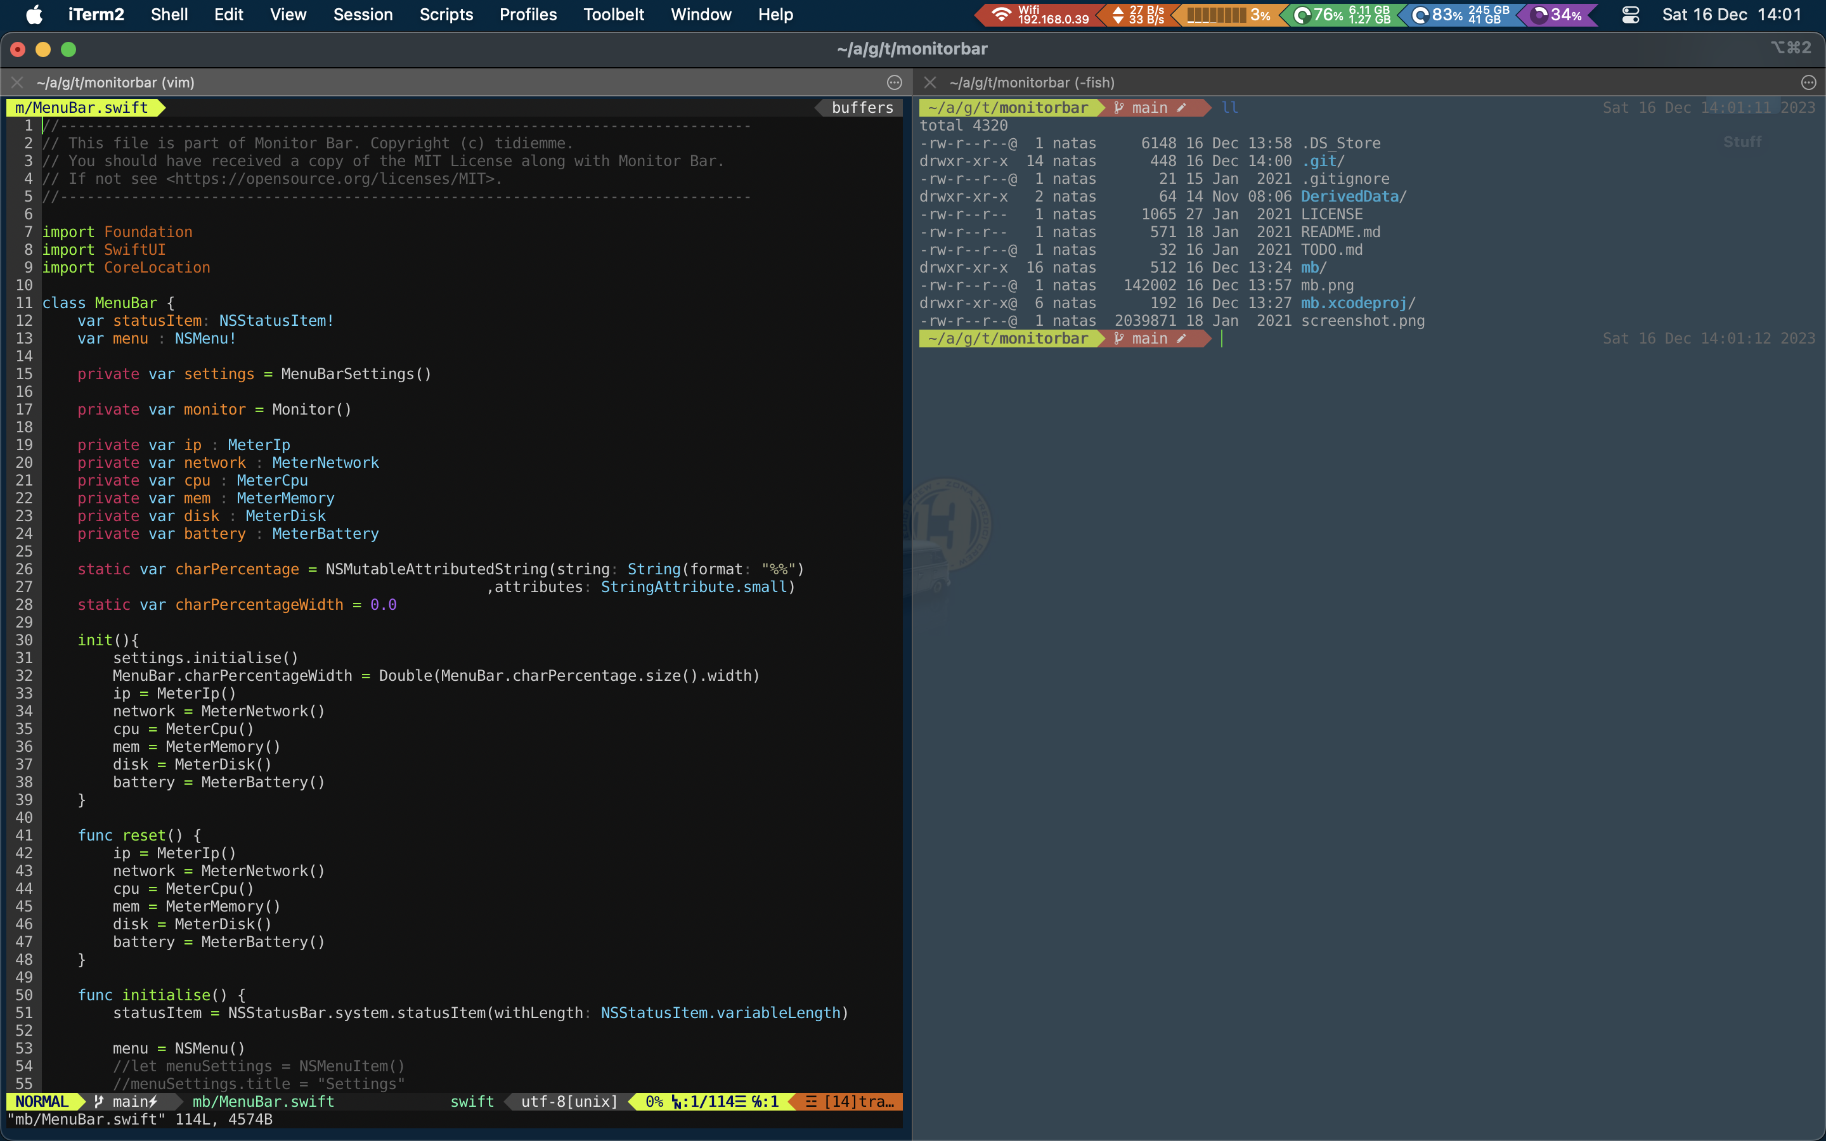Screen dimensions: 1826x1141
Task: Click the screenshot.png file entry
Action: tap(1363, 321)
